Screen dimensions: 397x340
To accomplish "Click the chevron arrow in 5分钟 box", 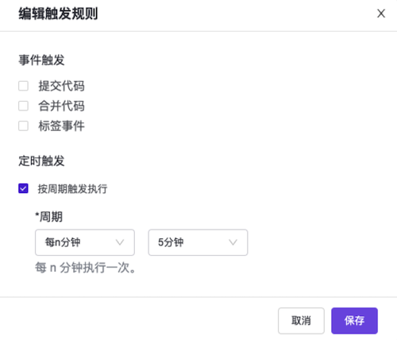I will [x=233, y=242].
